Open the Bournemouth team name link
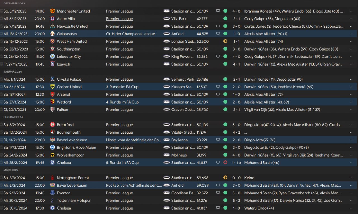This screenshot has width=358, height=214. point(69,132)
